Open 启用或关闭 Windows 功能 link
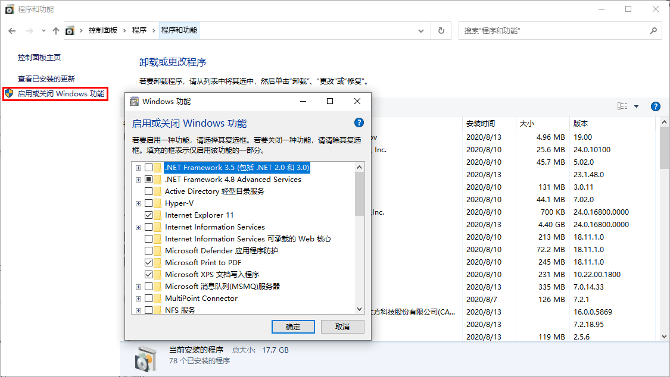The height and width of the screenshot is (377, 670). pos(61,94)
